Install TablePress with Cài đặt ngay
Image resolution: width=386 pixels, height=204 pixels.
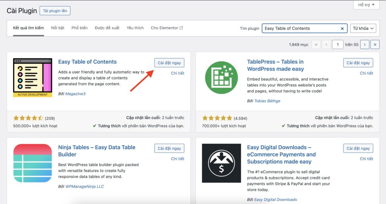coord(358,63)
